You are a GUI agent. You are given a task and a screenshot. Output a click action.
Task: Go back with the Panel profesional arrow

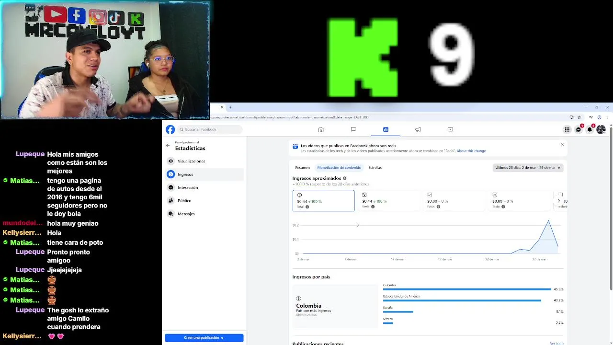[168, 145]
